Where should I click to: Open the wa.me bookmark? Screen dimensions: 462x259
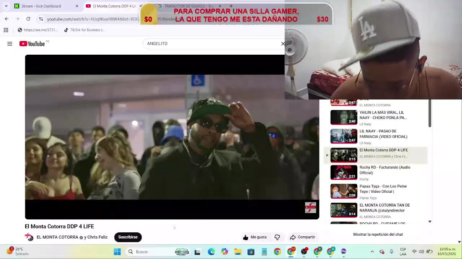point(38,30)
